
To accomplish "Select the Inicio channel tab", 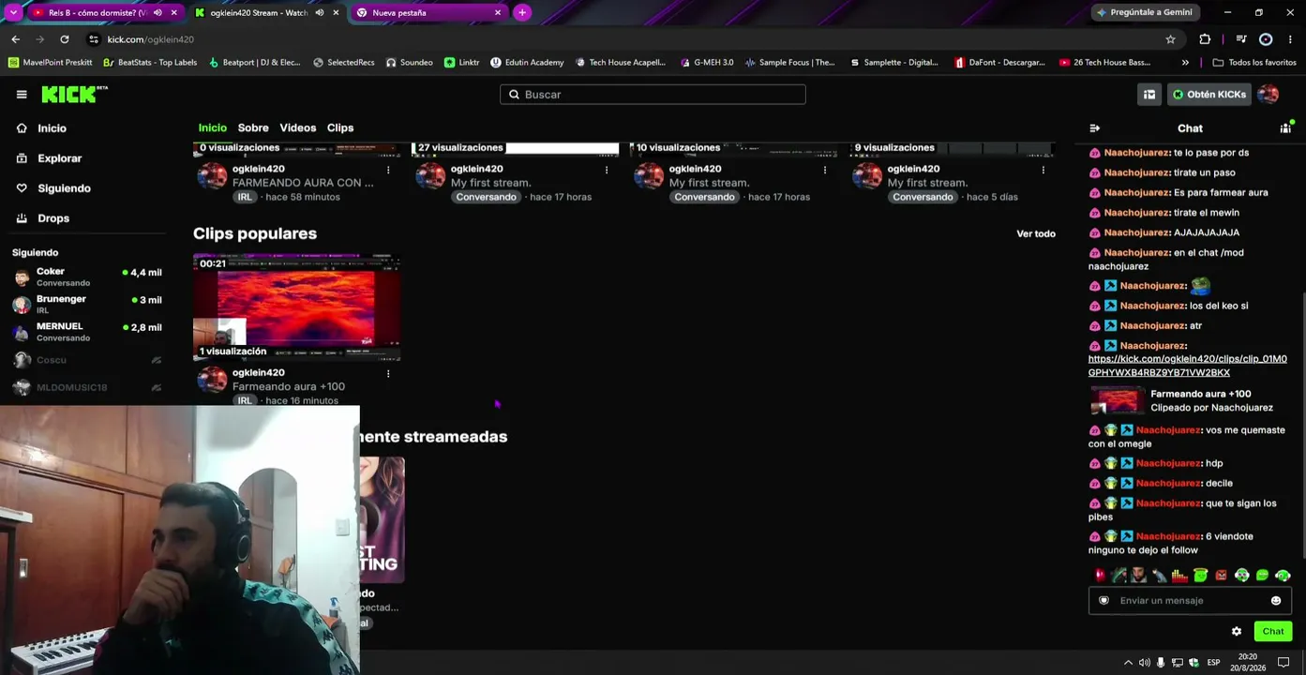I will [213, 127].
